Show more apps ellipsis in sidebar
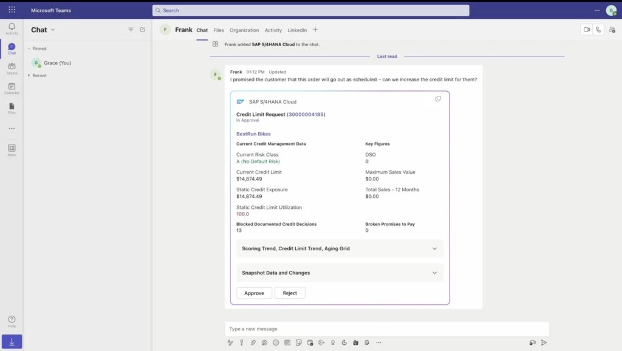 (x=12, y=129)
